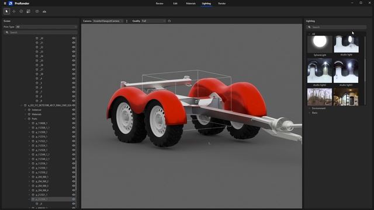Toggle visibility of p_204_066_2
Viewport: 374px width, 210px height.
click(x=74, y=181)
